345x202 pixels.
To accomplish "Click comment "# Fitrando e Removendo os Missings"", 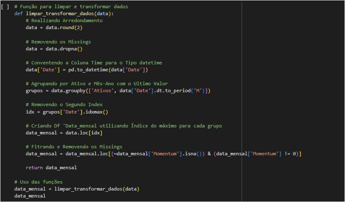I will 74,147.
